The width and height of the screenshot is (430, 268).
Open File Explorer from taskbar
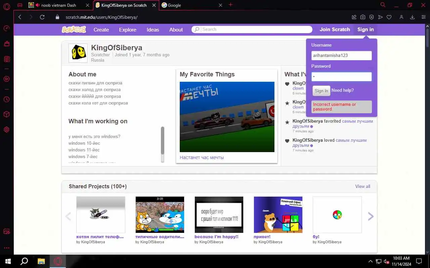(41, 261)
